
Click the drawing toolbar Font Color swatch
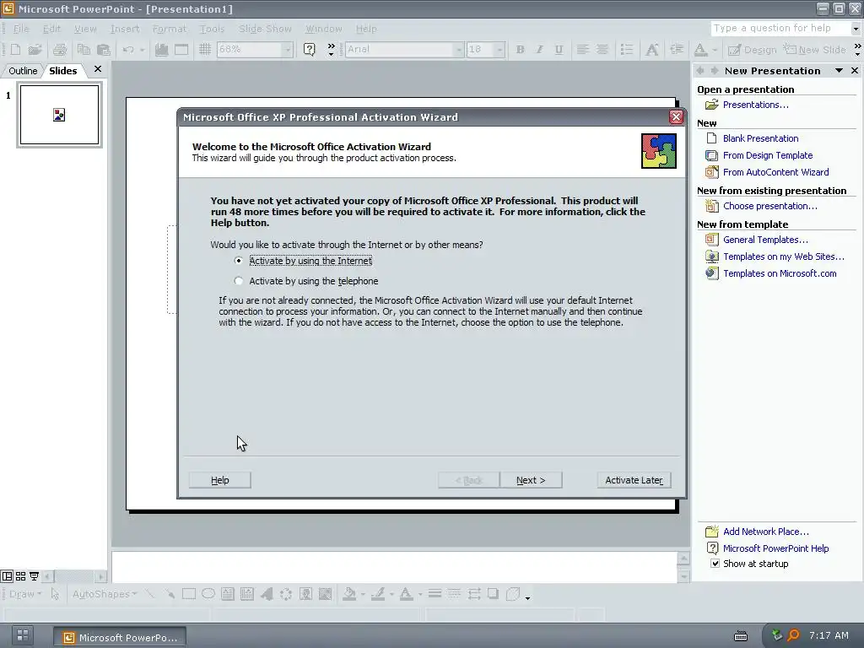[406, 594]
